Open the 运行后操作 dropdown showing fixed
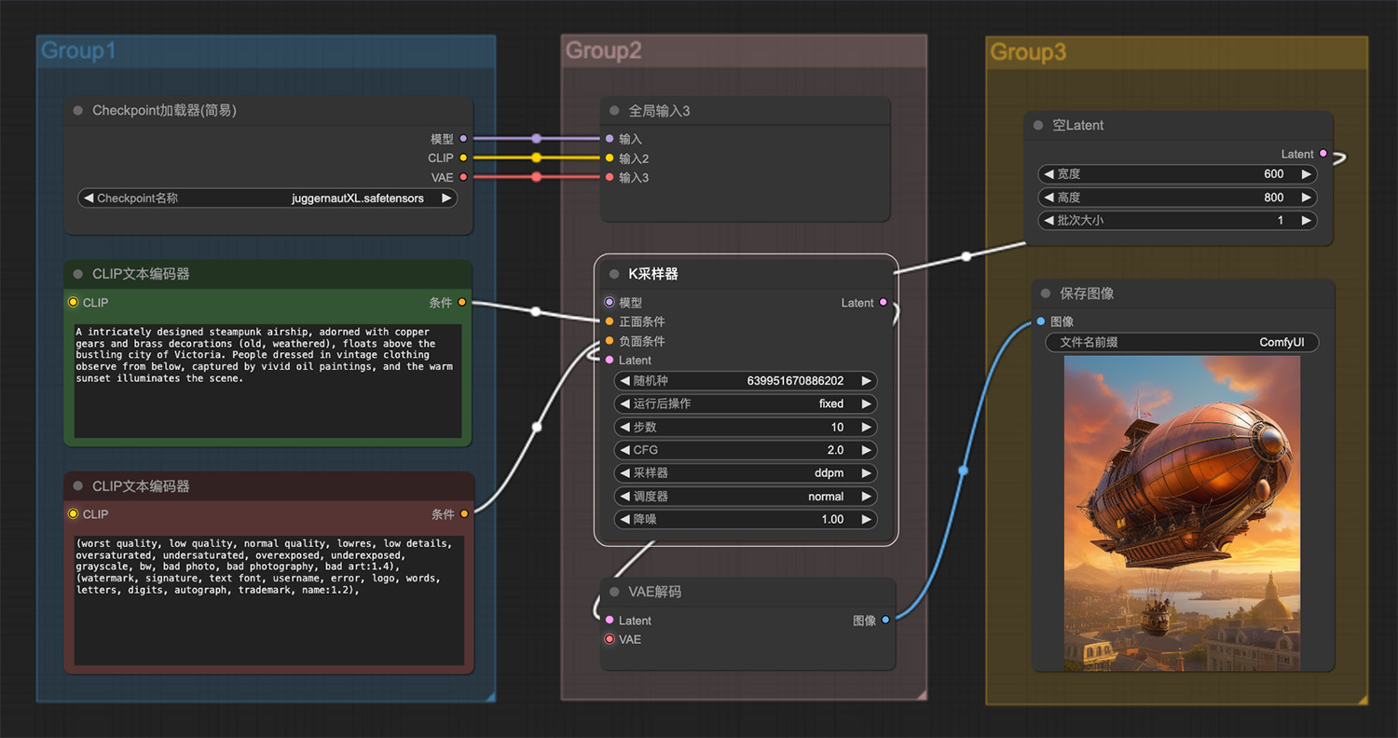This screenshot has width=1398, height=738. point(746,403)
